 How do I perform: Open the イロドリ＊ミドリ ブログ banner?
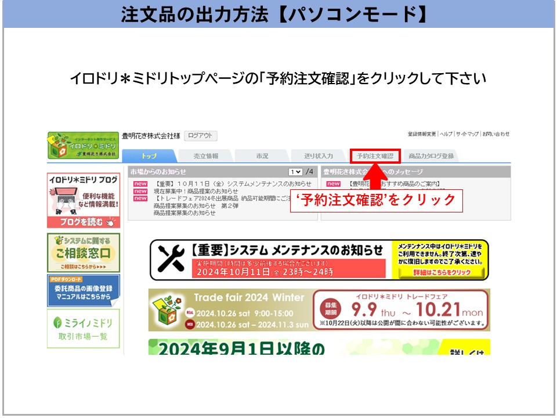[84, 200]
